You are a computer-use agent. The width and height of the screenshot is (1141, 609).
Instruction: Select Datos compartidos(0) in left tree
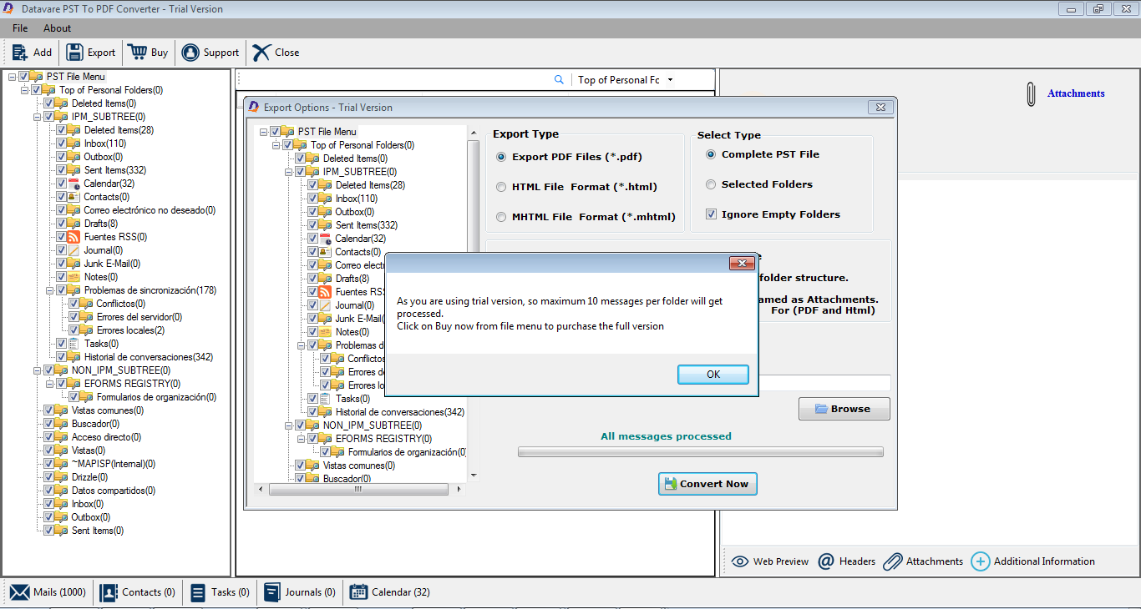click(x=113, y=491)
